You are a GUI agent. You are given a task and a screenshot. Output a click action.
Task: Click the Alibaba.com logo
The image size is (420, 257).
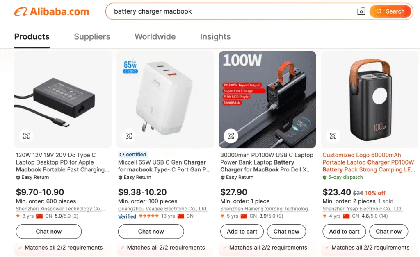pyautogui.click(x=51, y=11)
